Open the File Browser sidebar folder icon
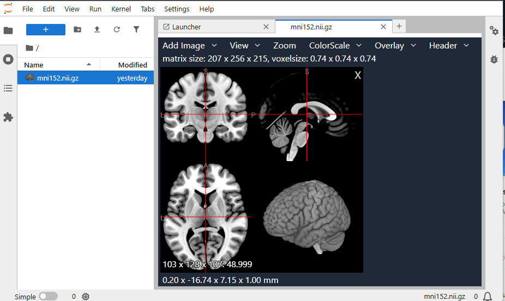This screenshot has height=301, width=505. pyautogui.click(x=8, y=30)
